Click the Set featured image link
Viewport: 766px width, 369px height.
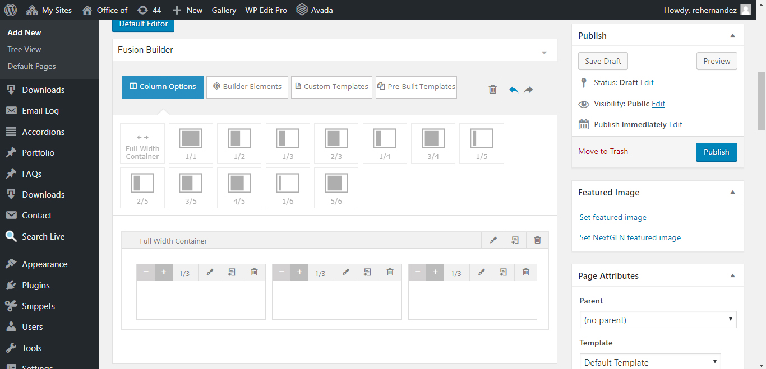613,217
